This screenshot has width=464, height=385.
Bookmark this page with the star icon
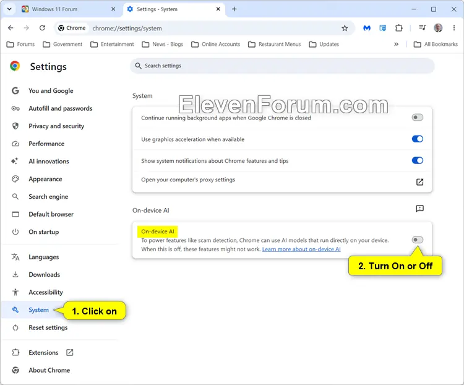(345, 28)
